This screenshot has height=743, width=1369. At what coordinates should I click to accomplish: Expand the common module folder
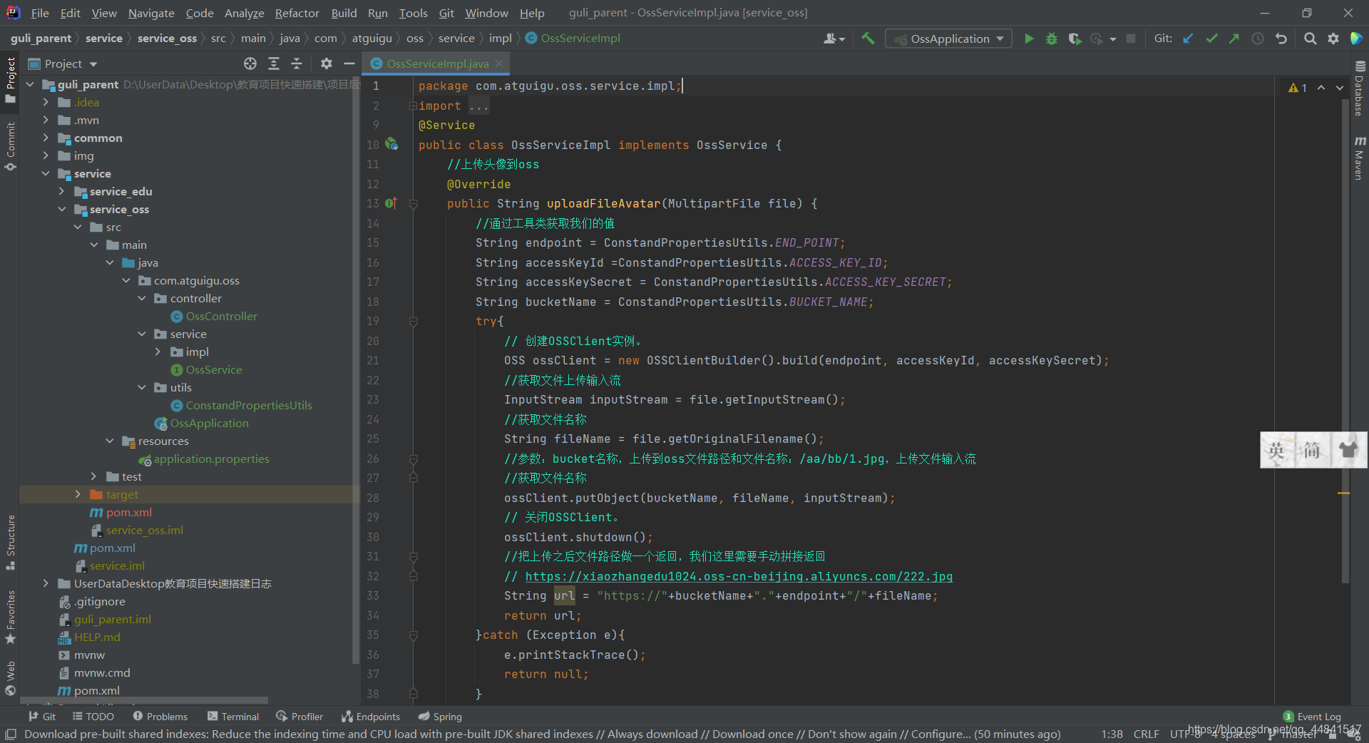46,138
